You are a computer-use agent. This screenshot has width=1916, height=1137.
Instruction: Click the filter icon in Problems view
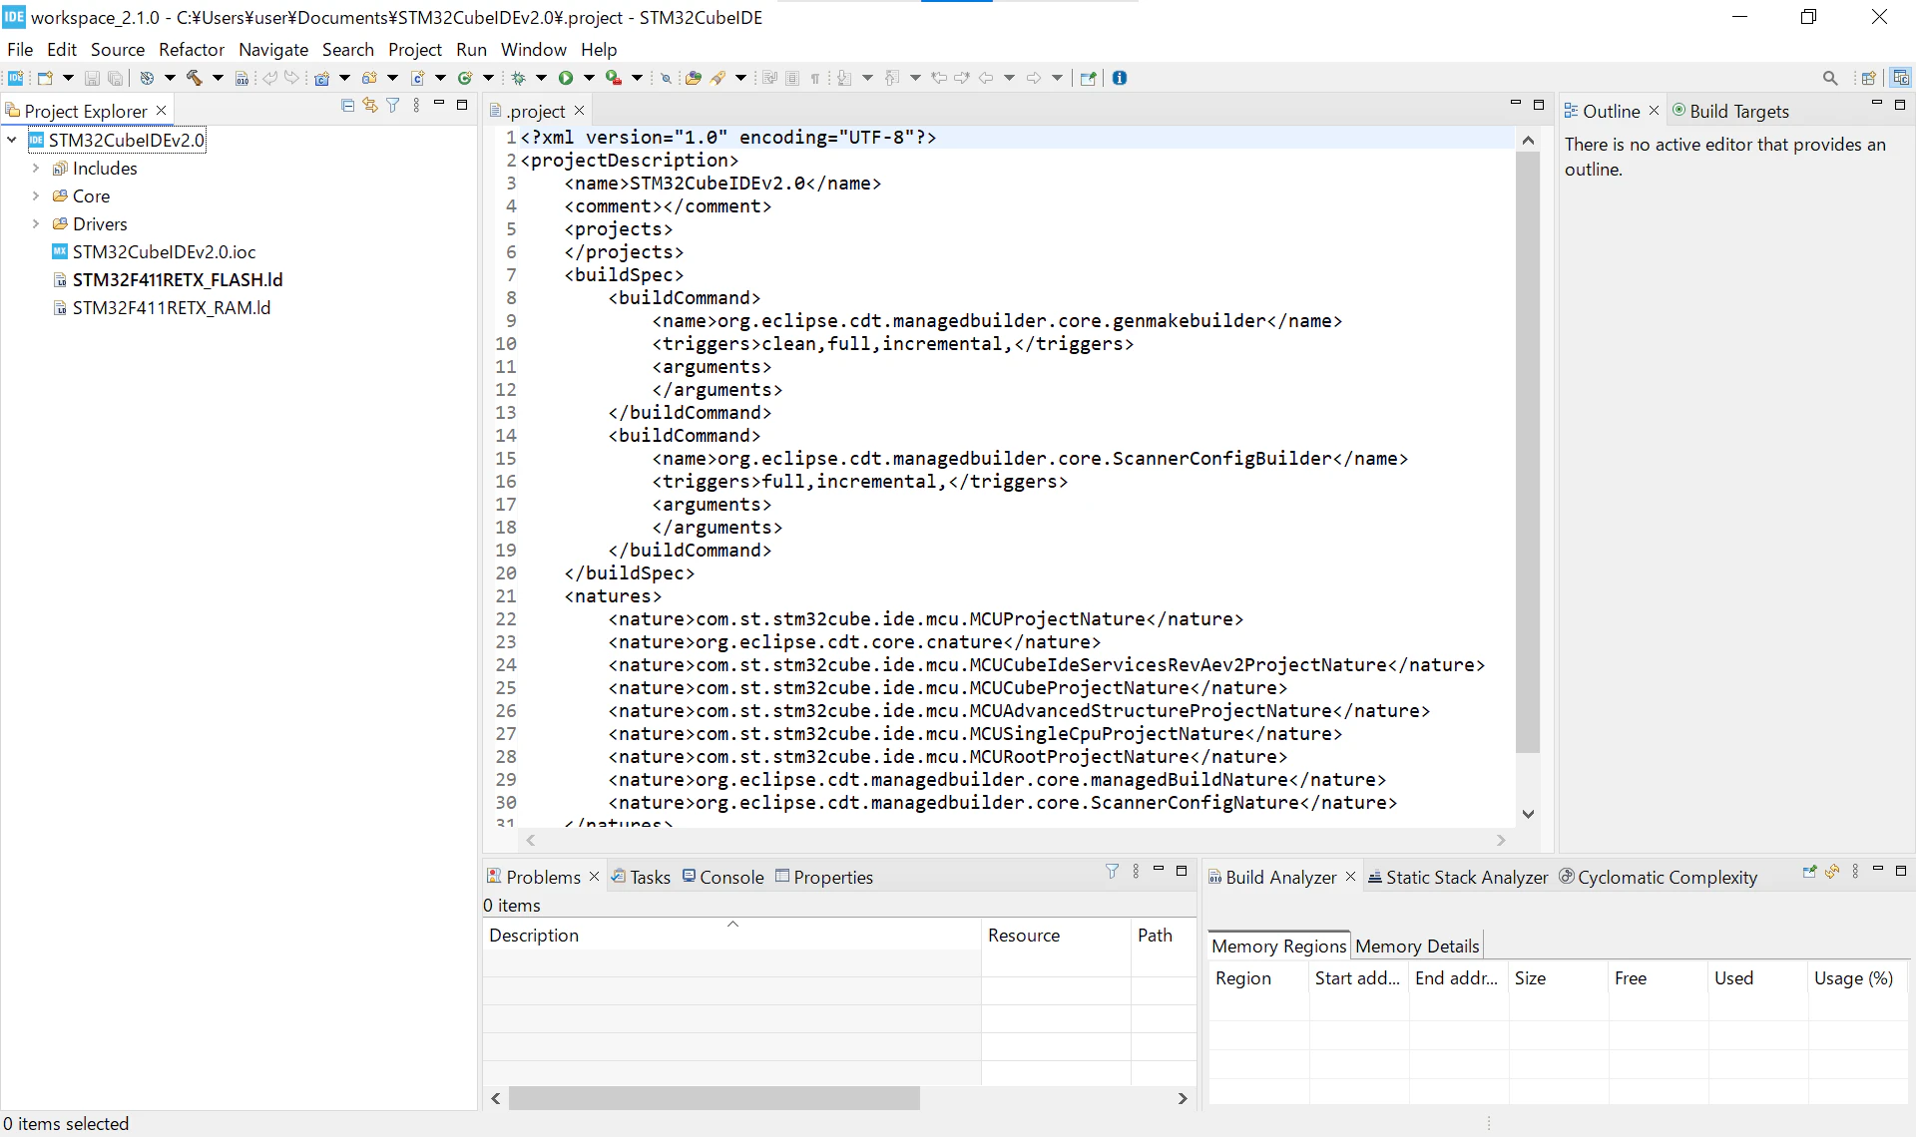(x=1113, y=871)
